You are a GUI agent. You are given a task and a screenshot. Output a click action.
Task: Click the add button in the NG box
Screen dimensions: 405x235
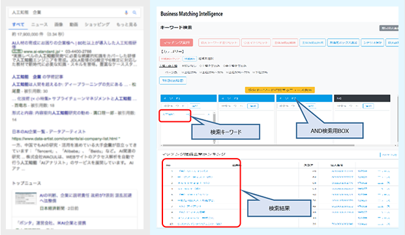pos(368,106)
